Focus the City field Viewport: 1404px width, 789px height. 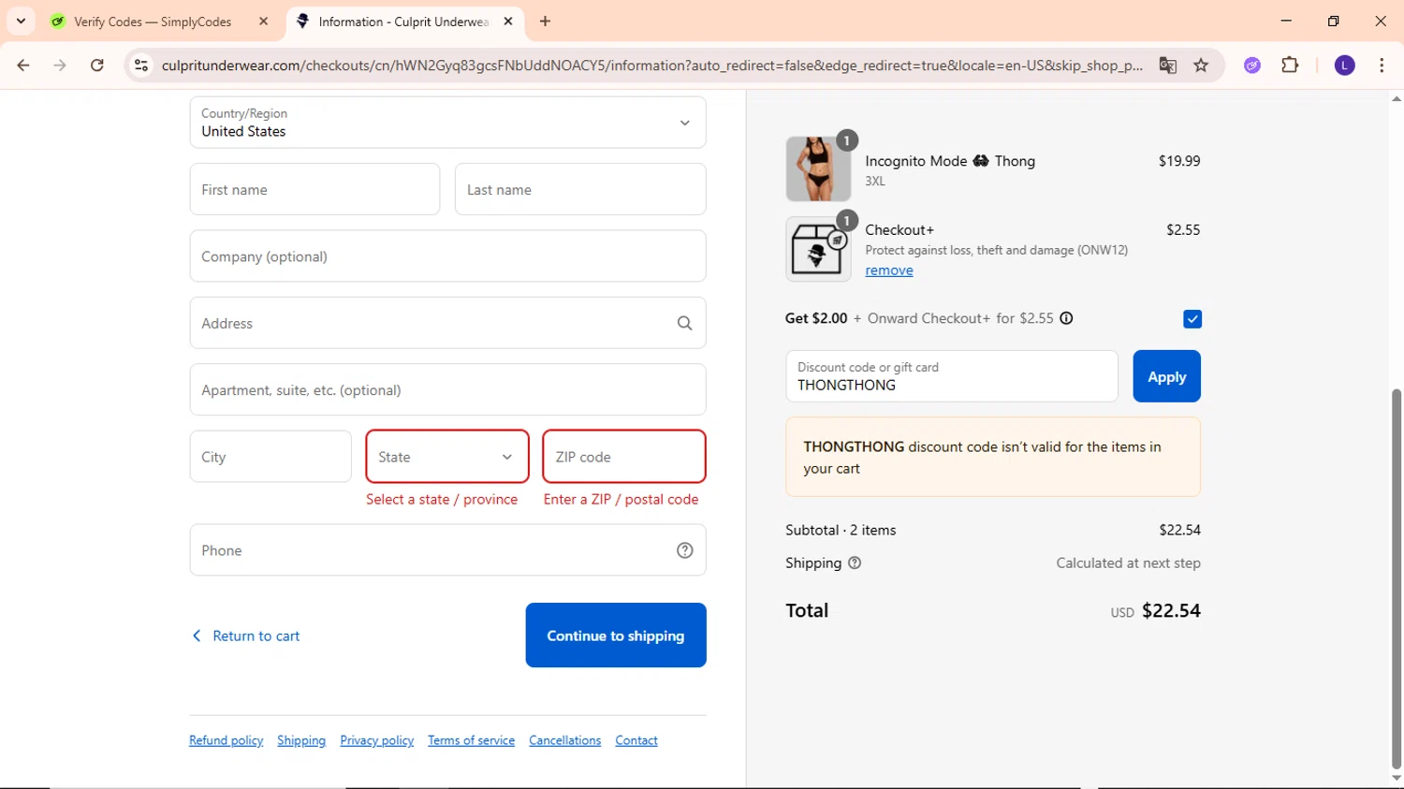click(x=271, y=457)
